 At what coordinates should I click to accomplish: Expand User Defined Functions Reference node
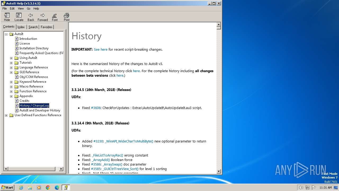(x=6, y=115)
